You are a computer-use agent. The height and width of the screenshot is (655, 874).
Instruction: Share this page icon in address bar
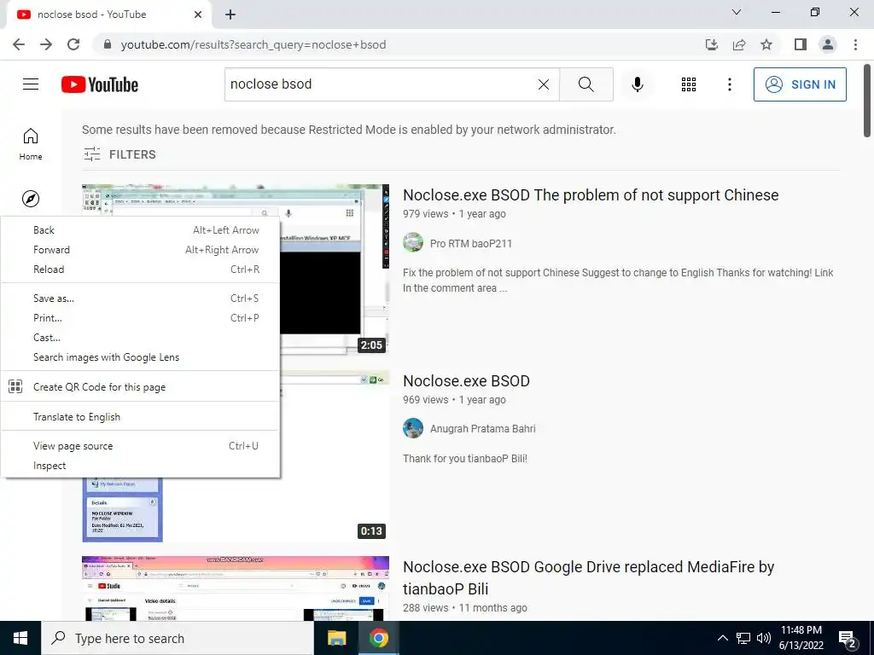coord(739,44)
